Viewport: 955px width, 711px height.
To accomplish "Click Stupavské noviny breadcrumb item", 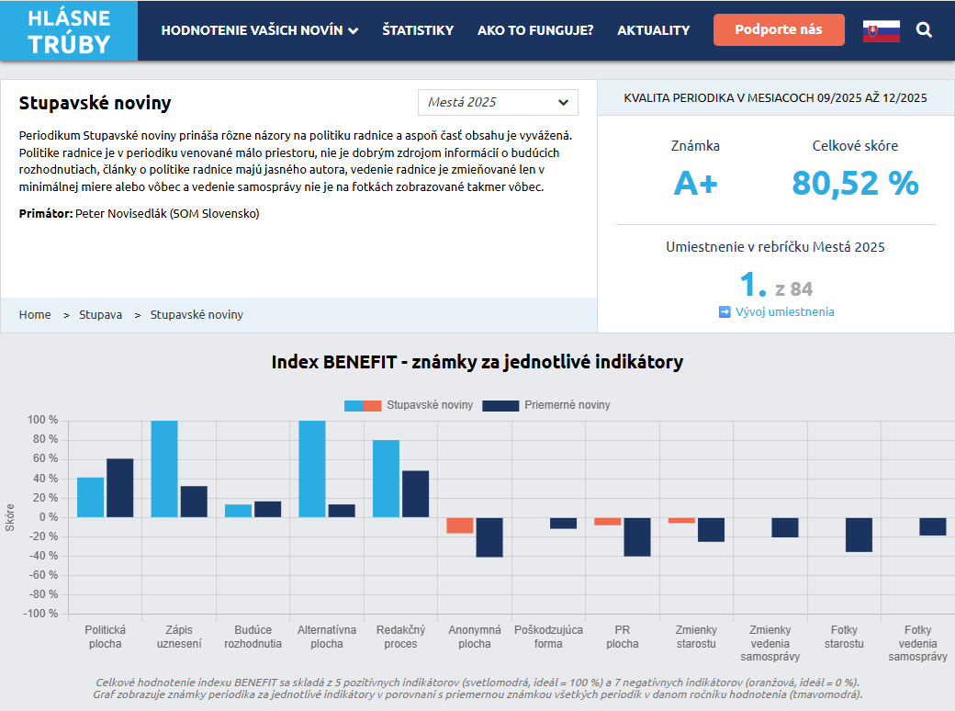I will (197, 315).
